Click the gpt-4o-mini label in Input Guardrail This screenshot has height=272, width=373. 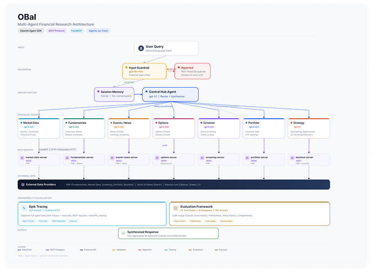pos(136,72)
